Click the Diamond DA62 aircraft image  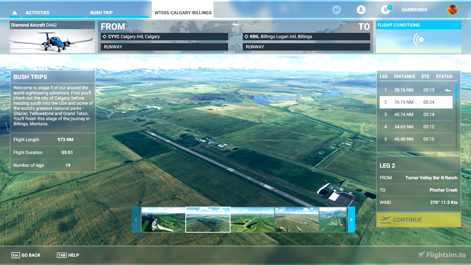tap(52, 41)
